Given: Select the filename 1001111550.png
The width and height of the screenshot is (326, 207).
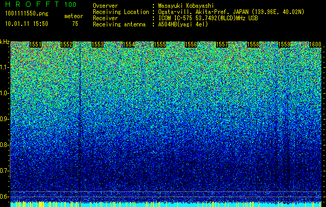Looking at the screenshot, I should coord(27,13).
